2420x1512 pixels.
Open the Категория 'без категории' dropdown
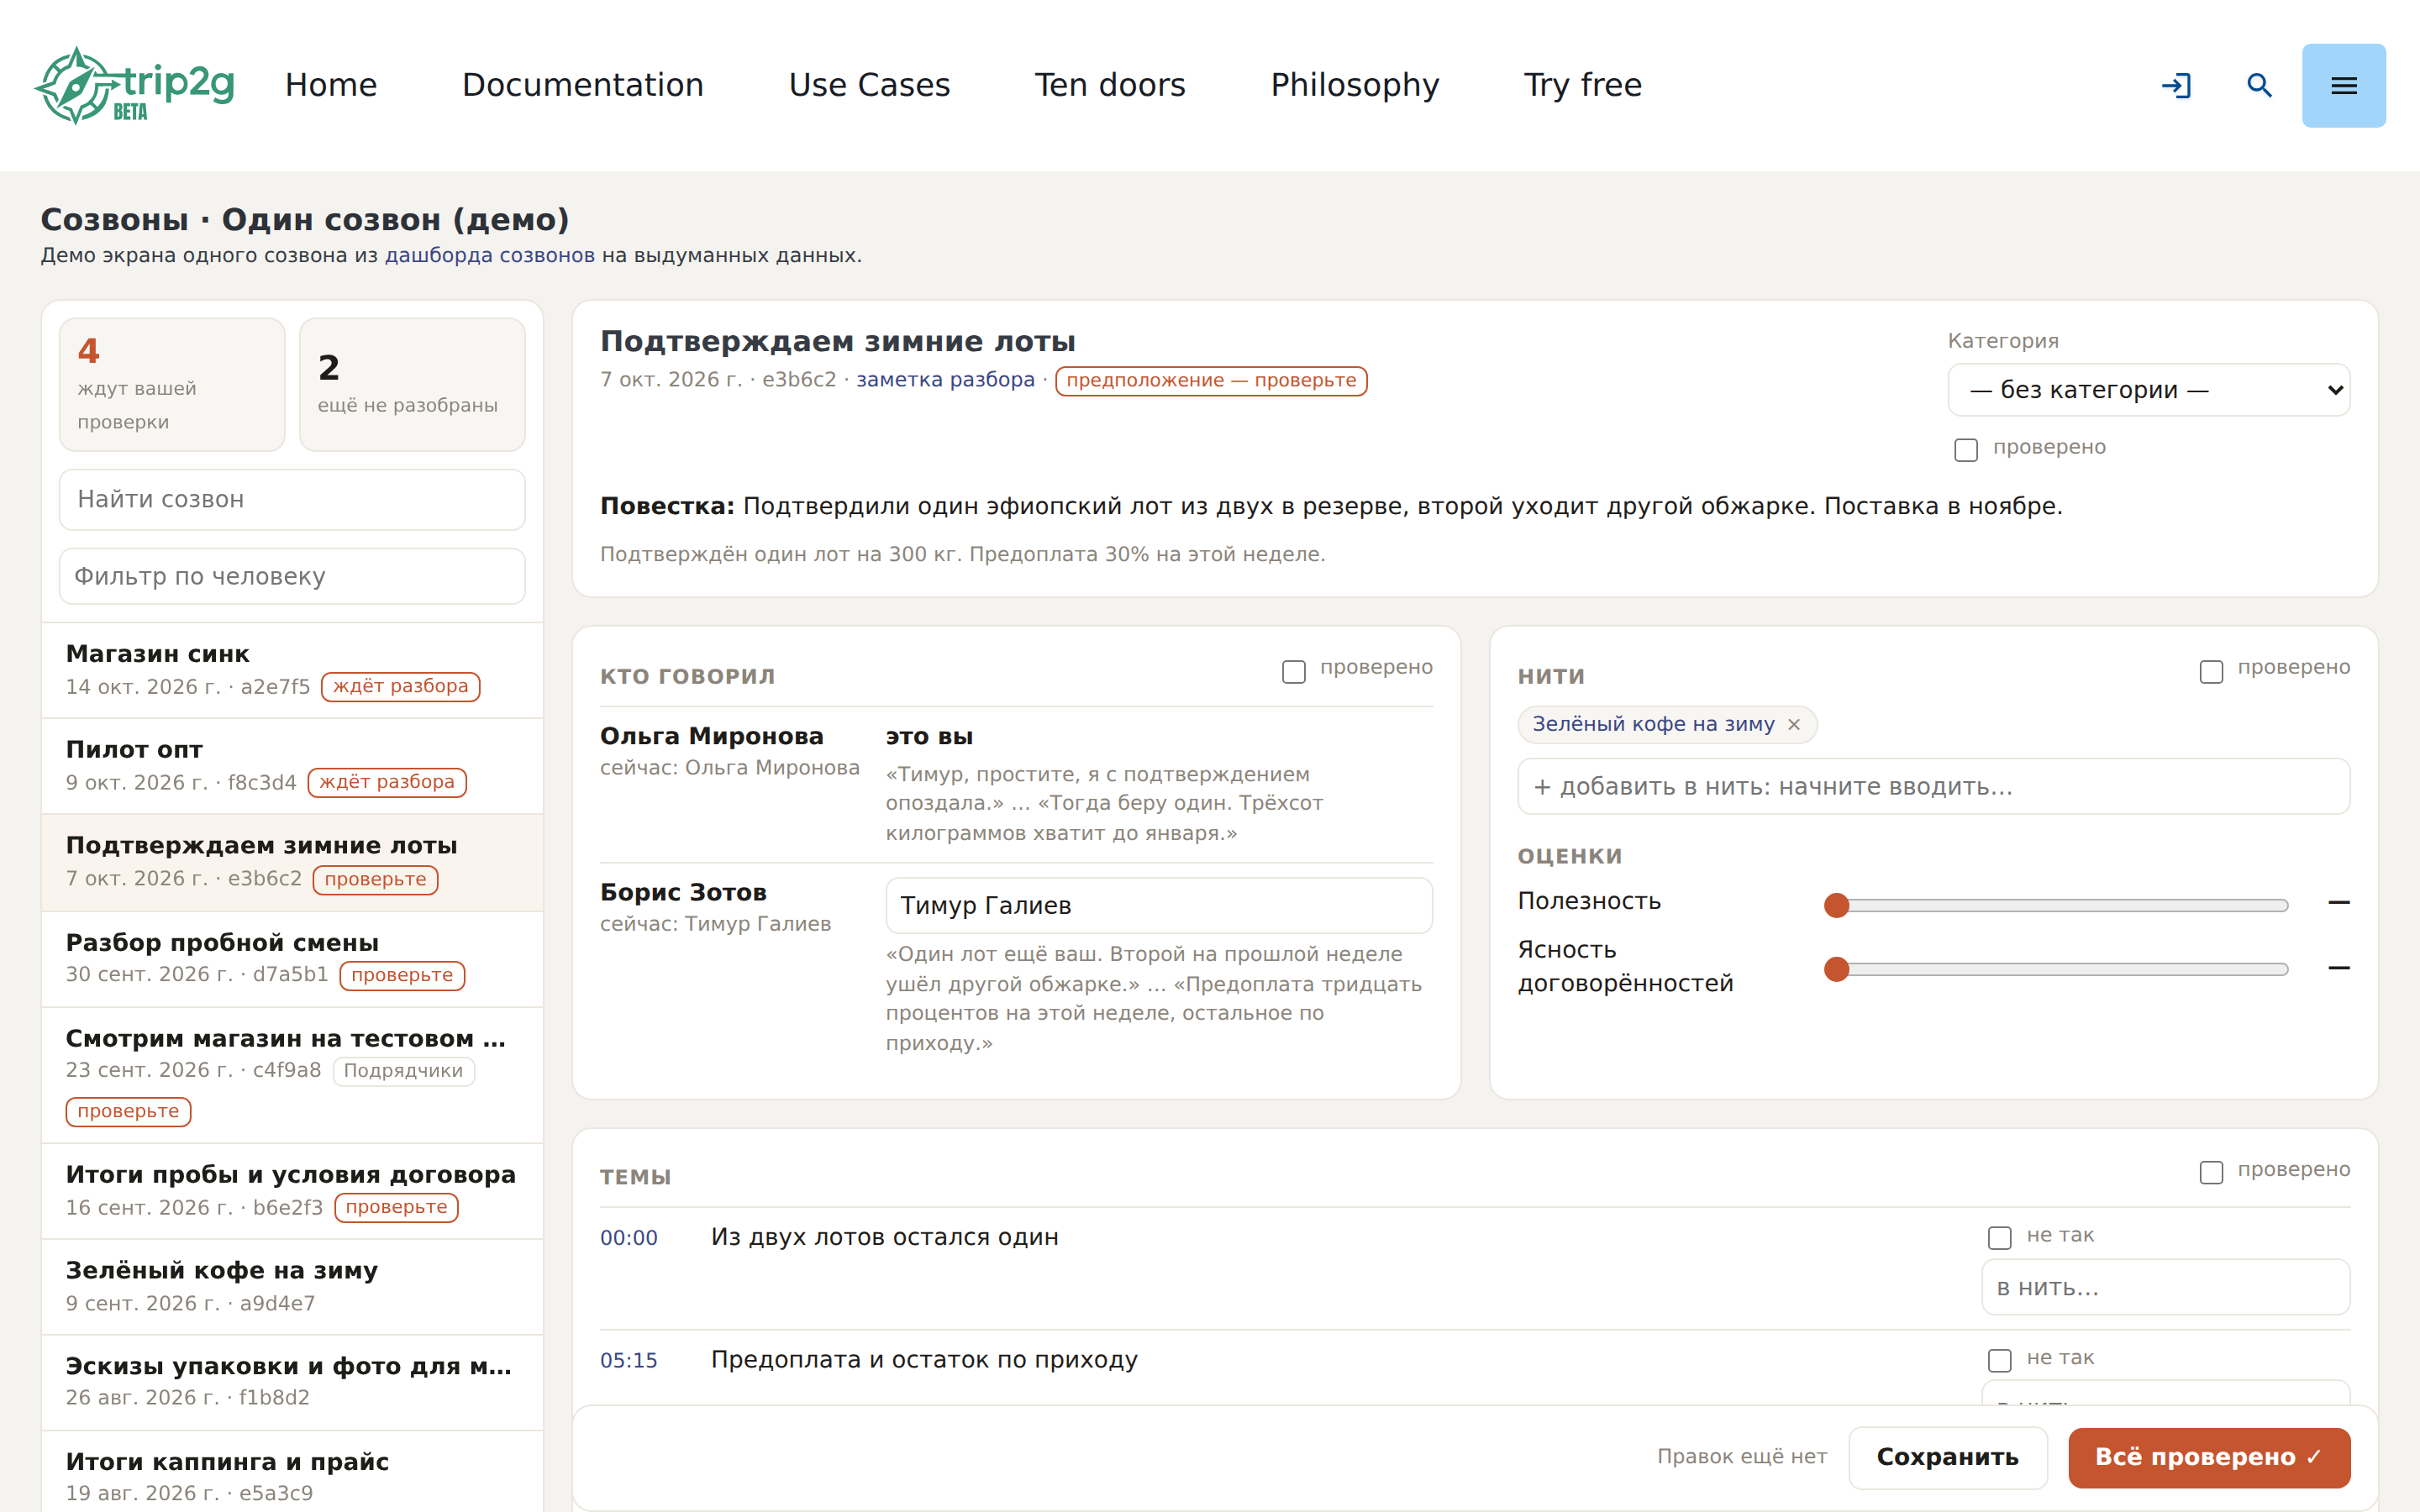coord(2148,390)
